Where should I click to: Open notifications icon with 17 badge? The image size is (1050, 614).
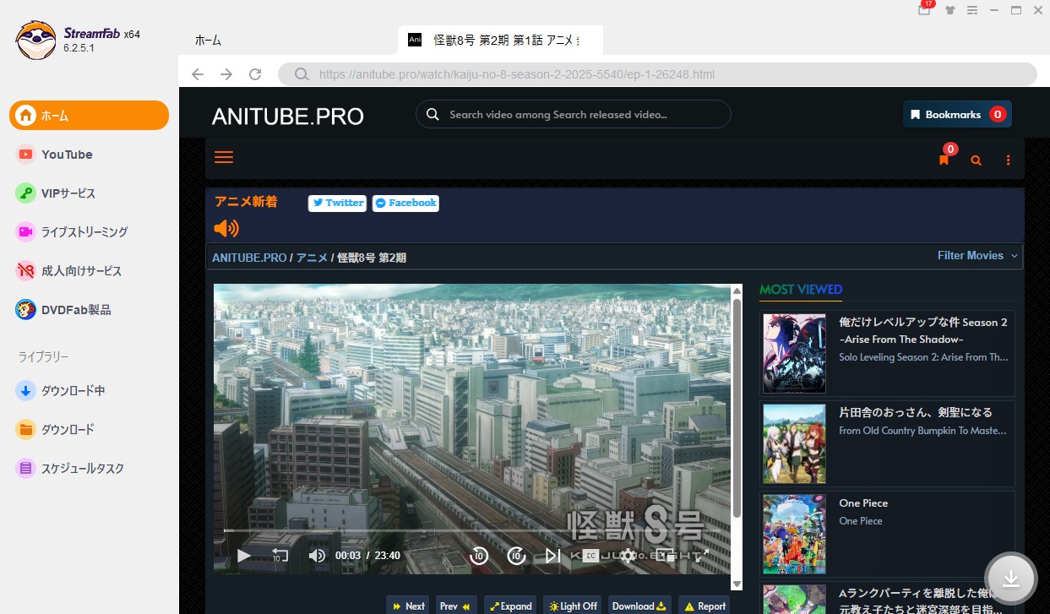(924, 10)
